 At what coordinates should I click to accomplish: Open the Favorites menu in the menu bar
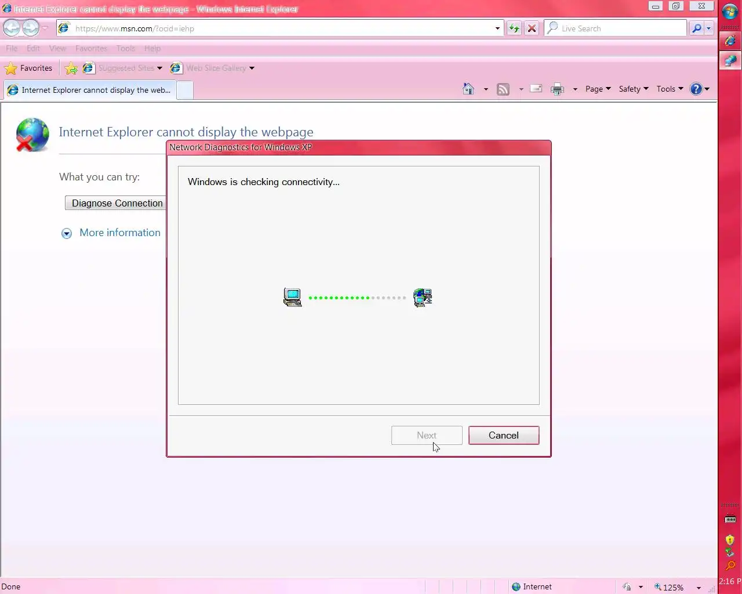(91, 49)
